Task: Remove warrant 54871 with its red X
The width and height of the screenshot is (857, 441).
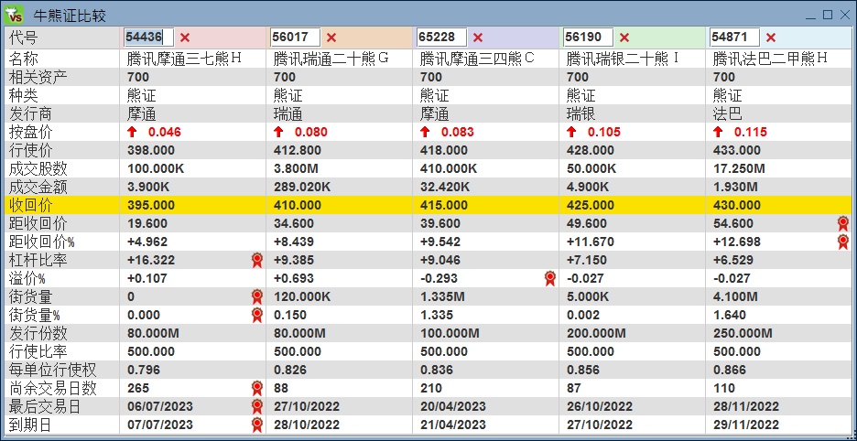Action: coord(771,38)
